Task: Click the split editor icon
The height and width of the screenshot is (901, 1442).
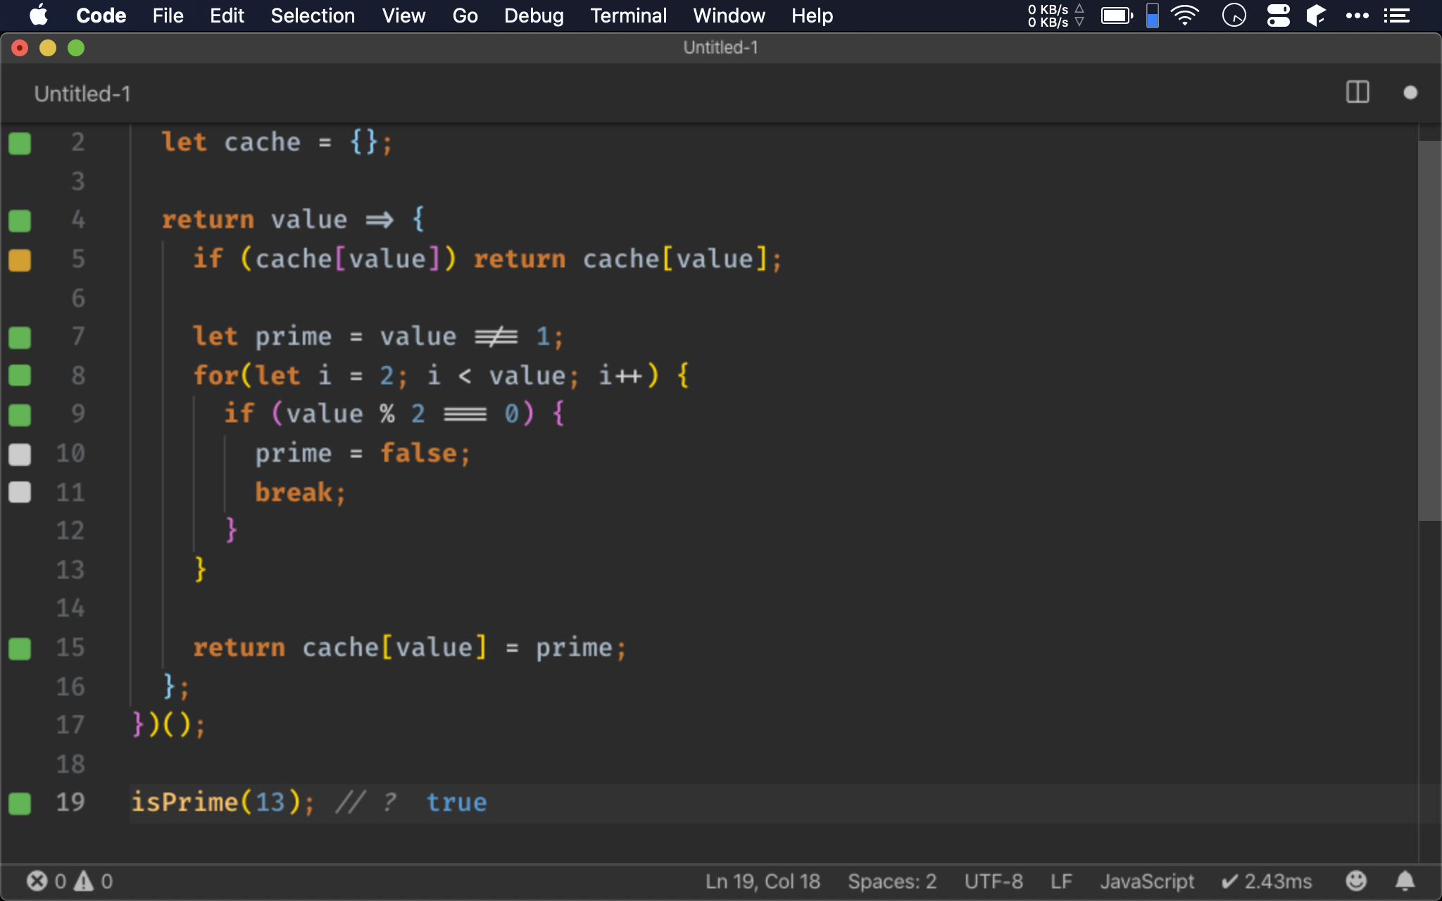Action: [1357, 92]
